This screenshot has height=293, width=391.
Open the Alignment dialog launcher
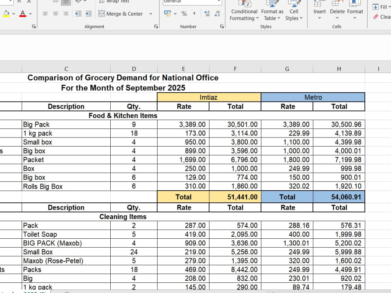(156, 27)
